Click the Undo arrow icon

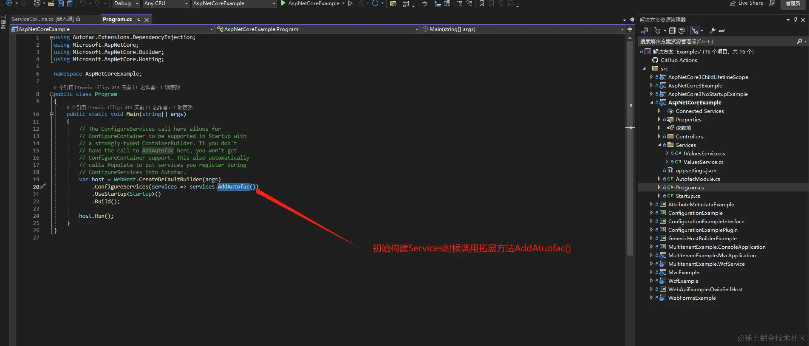[83, 3]
